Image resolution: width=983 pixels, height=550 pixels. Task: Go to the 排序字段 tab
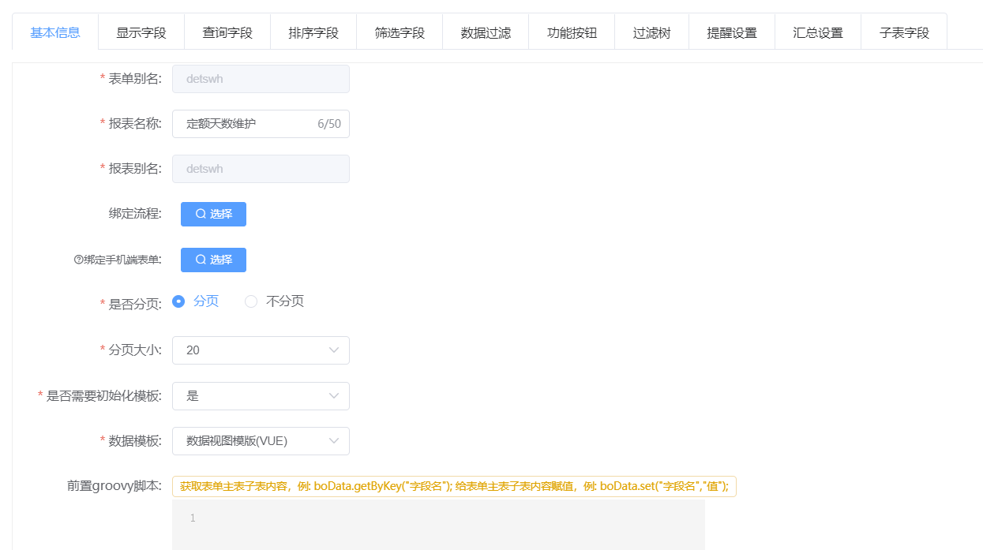coord(313,32)
